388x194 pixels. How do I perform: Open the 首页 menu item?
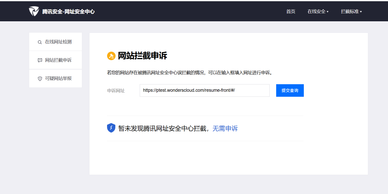[291, 12]
